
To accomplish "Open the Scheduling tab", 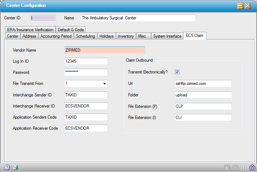I will (x=86, y=36).
